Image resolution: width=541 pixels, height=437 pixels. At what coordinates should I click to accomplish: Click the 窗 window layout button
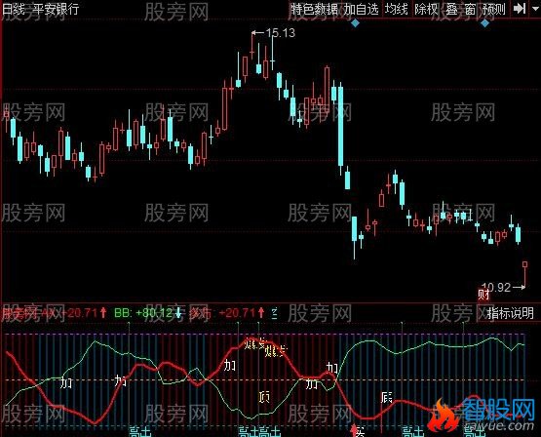470,10
